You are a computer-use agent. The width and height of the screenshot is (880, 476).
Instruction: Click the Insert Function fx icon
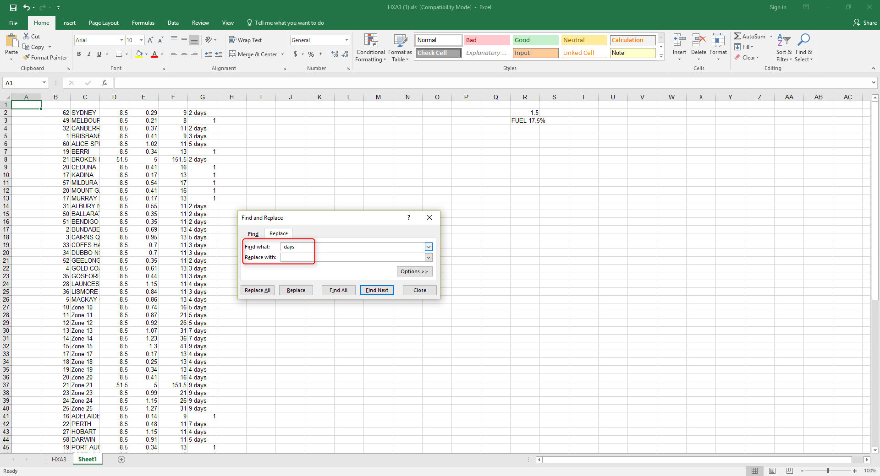click(x=104, y=83)
